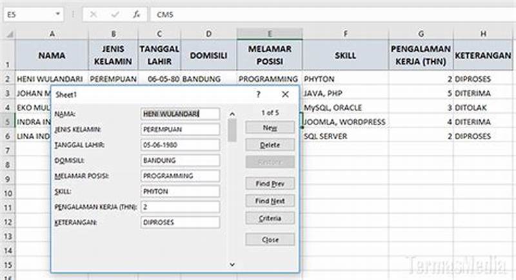516x280 pixels.
Task: Click the SKILL field containing PHYTON
Action: pos(180,191)
